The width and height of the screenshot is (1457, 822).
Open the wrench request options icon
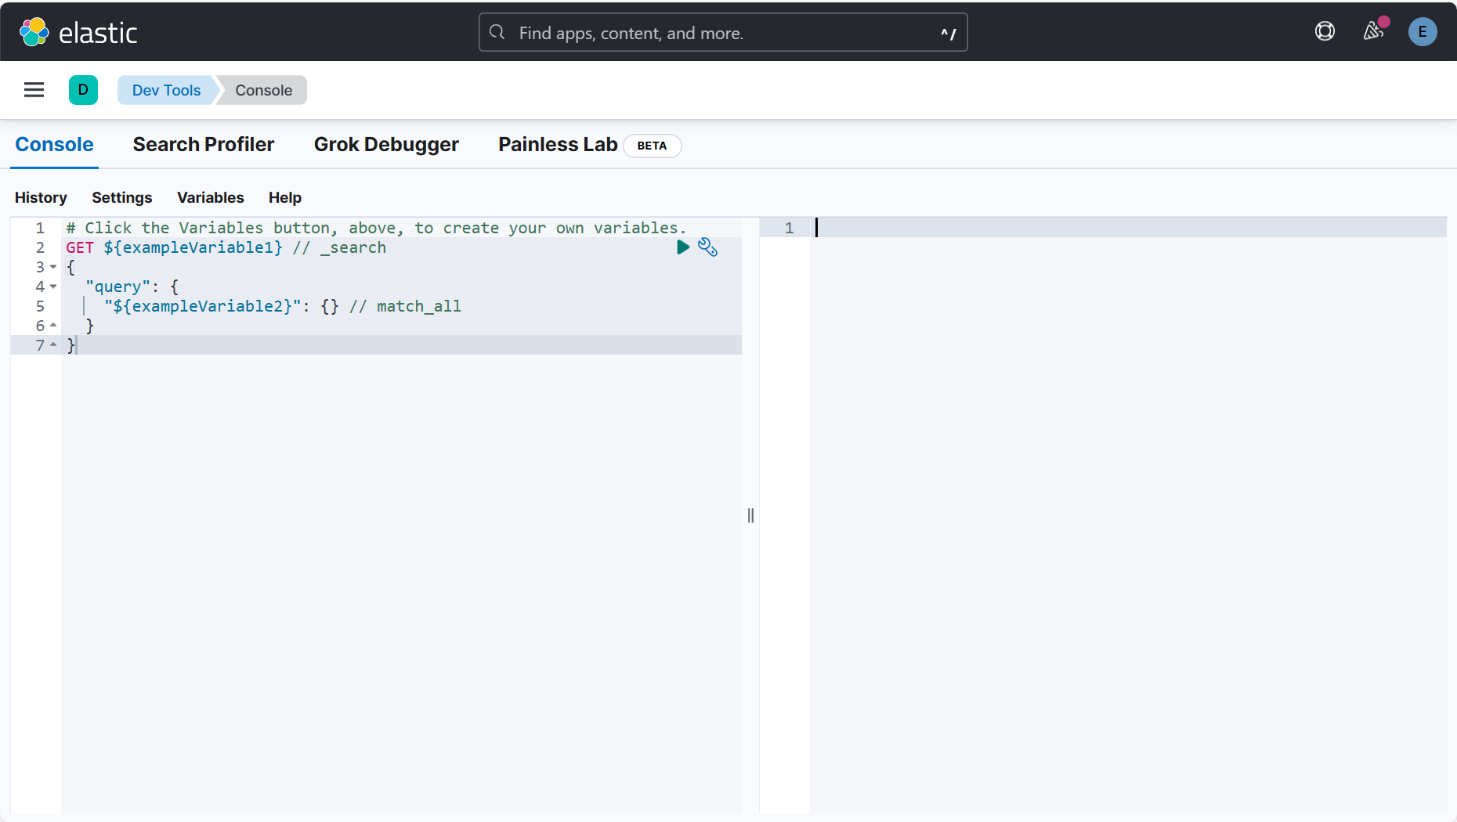pyautogui.click(x=708, y=247)
